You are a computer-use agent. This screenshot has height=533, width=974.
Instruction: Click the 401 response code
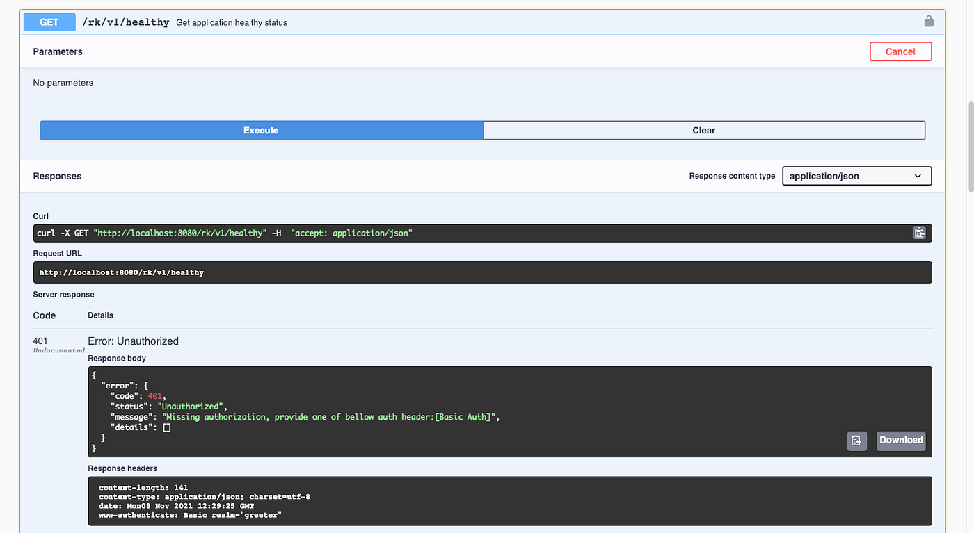point(40,341)
